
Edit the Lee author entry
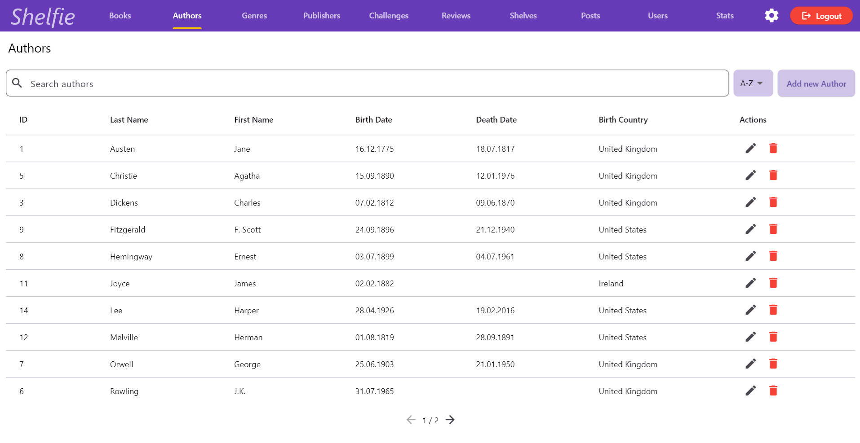click(751, 310)
